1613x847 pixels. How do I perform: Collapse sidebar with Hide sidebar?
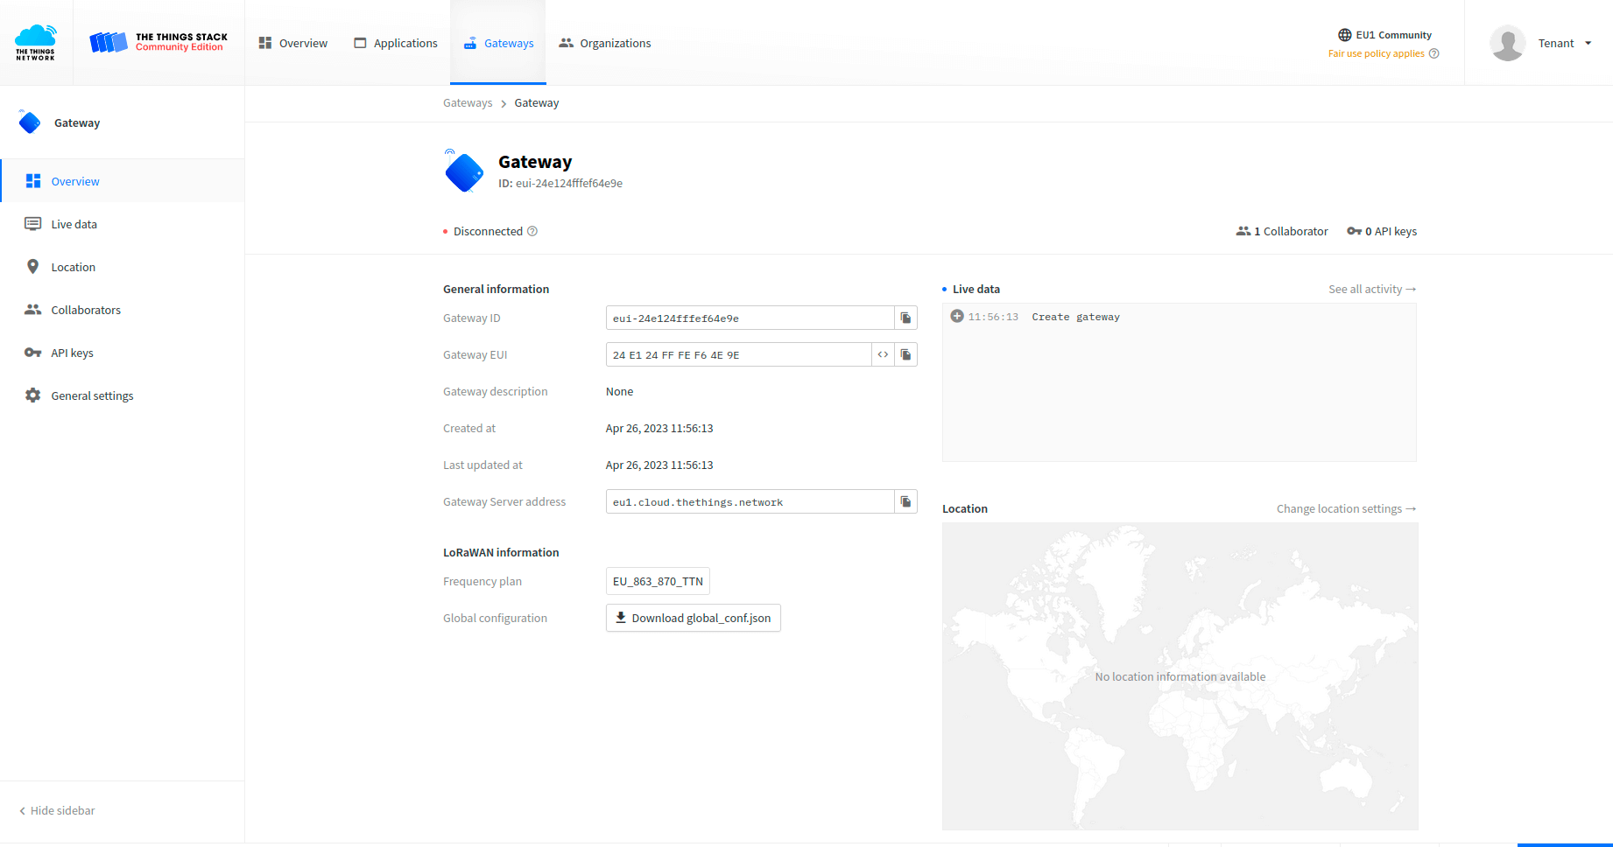point(58,811)
